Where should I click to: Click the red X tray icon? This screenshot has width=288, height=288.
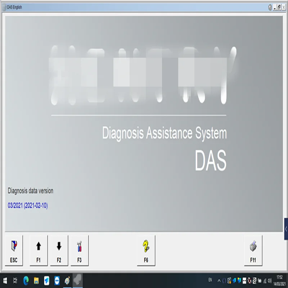[249, 281]
